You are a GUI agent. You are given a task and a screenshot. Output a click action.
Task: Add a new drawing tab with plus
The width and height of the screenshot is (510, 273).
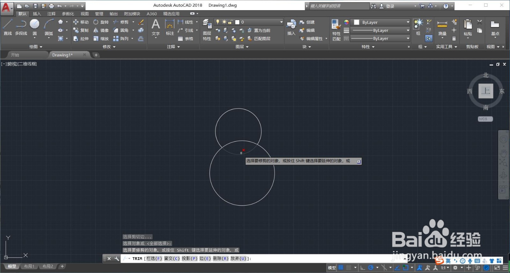(x=96, y=55)
